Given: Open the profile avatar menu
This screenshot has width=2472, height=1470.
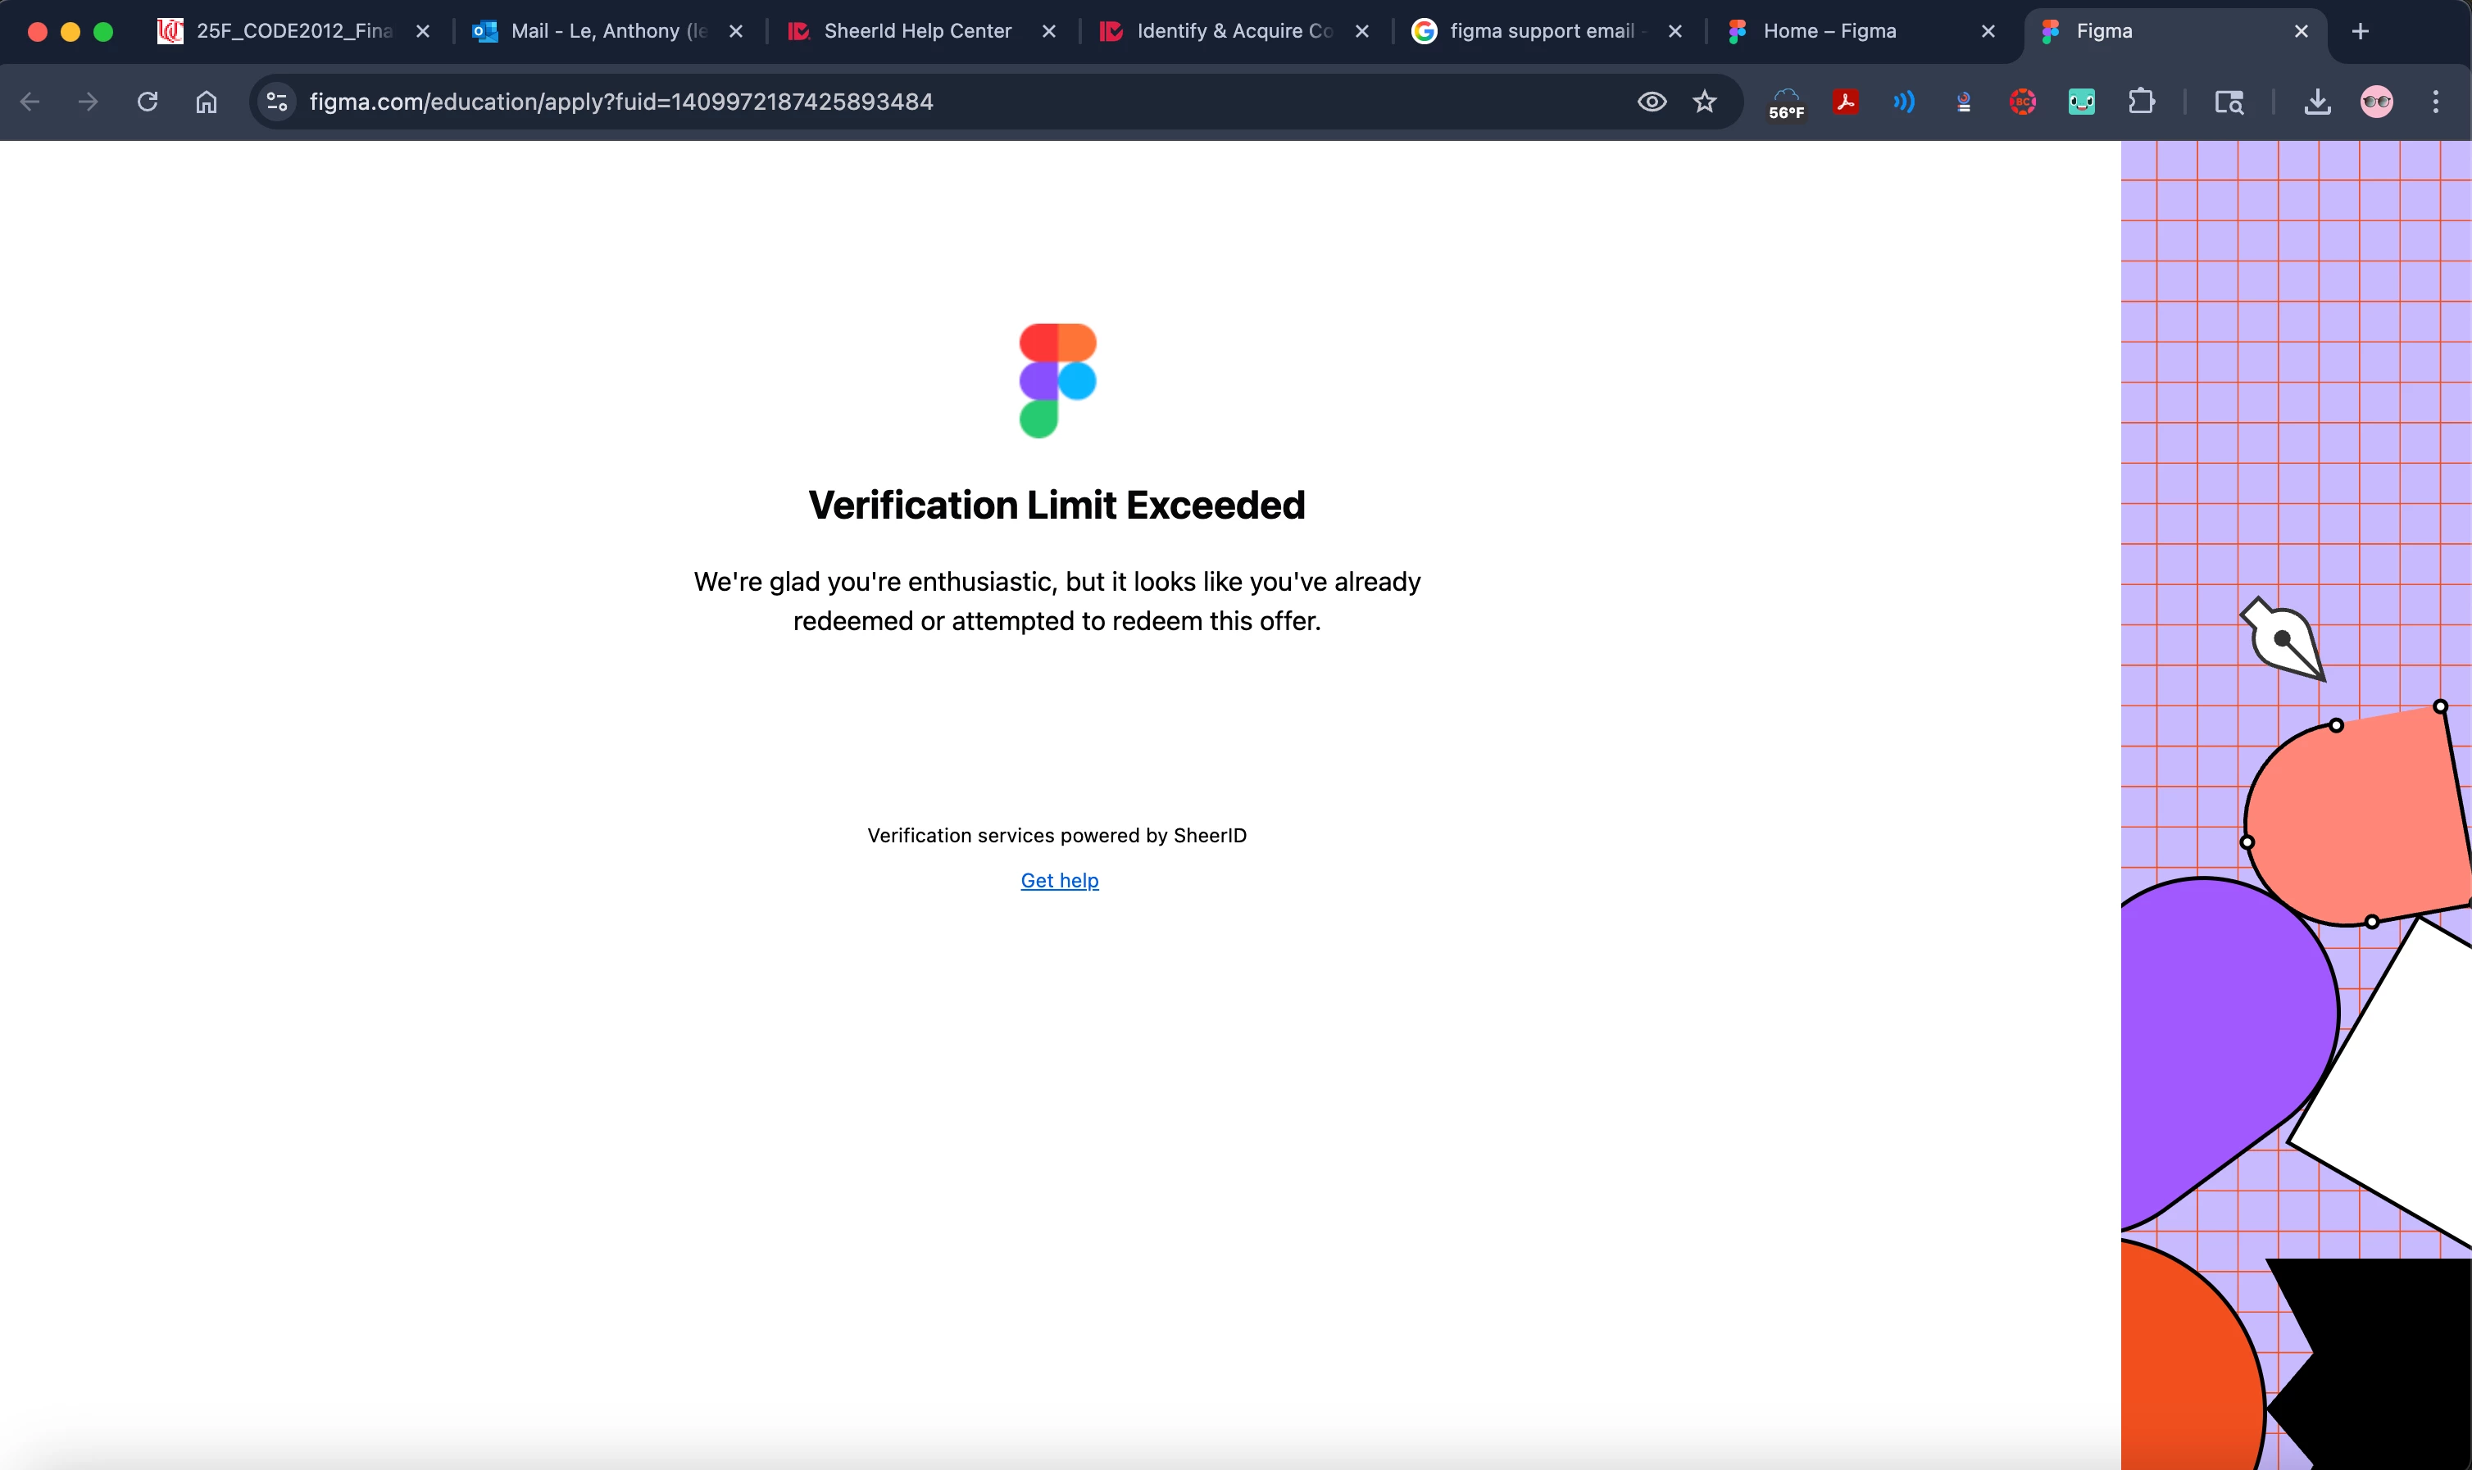Looking at the screenshot, I should [2377, 101].
